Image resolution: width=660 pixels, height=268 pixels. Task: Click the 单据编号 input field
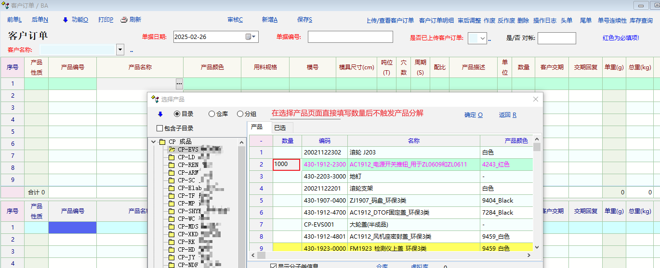pos(350,37)
